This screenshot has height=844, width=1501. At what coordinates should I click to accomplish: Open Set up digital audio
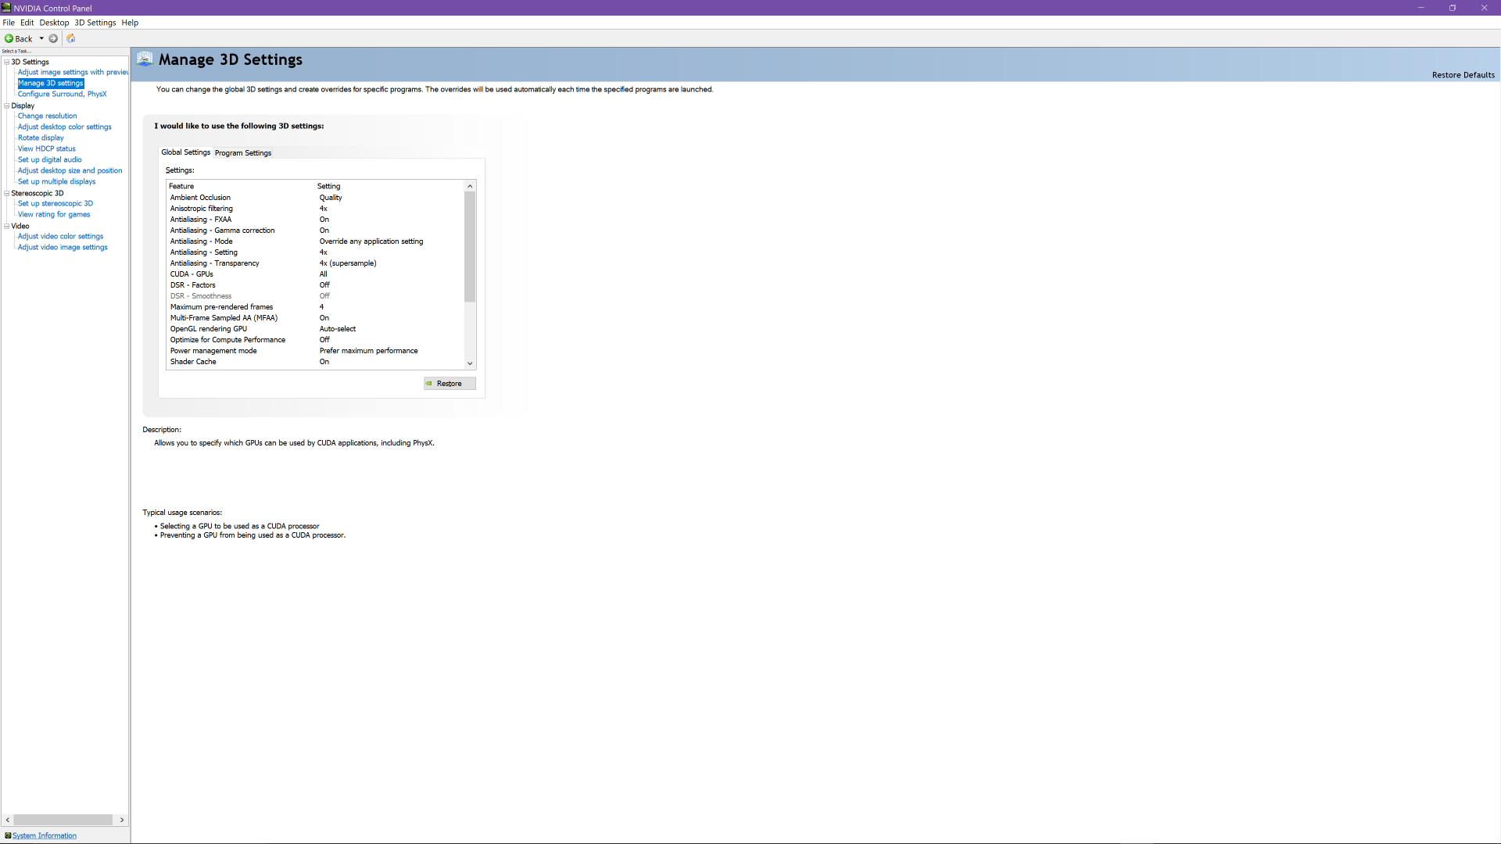point(50,159)
